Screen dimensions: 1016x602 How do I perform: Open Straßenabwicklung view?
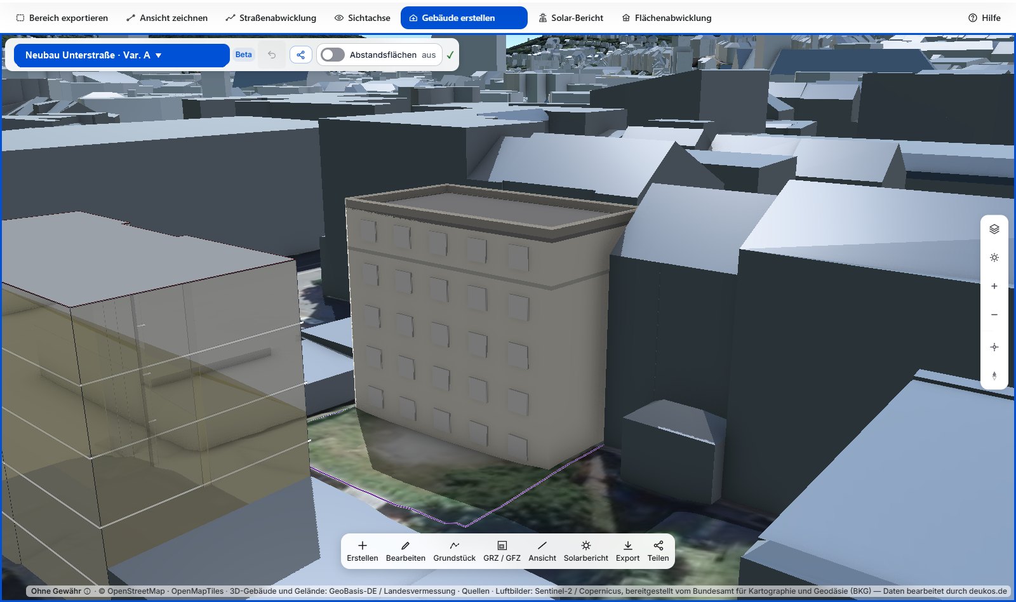(271, 18)
